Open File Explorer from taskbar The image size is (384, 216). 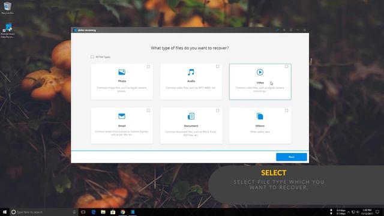[x=103, y=212]
